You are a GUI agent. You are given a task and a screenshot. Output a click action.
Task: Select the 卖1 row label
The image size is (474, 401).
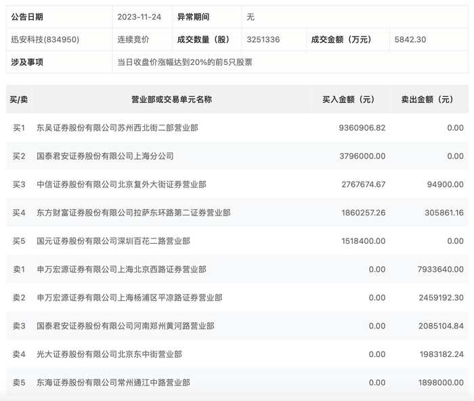tap(19, 270)
